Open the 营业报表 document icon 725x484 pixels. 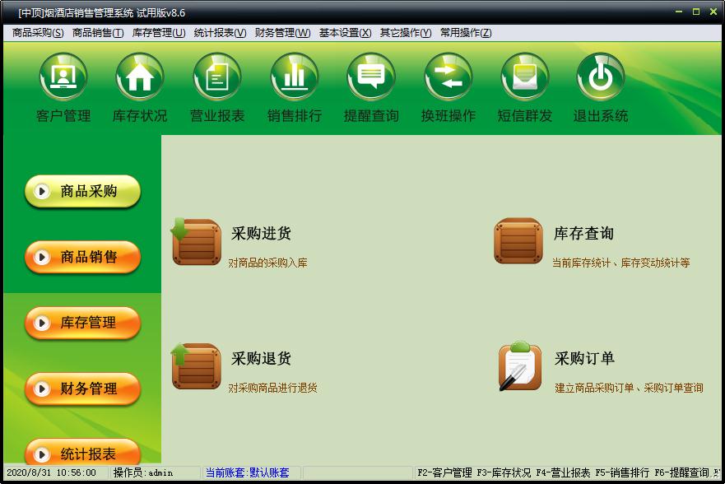tap(217, 77)
